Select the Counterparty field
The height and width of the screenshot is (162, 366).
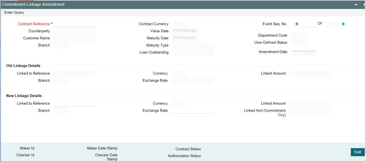(75, 31)
